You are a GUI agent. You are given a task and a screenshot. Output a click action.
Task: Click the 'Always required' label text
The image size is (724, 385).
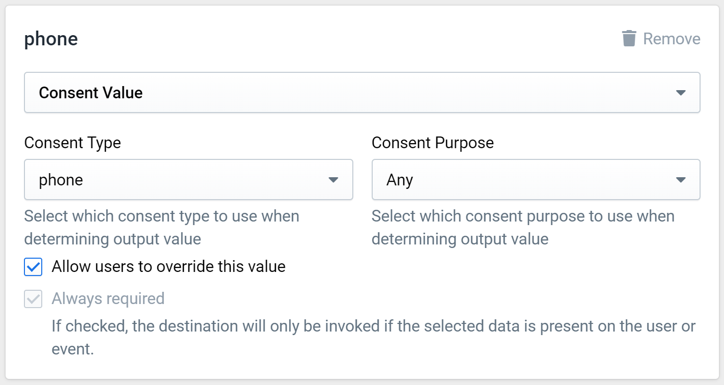point(108,298)
